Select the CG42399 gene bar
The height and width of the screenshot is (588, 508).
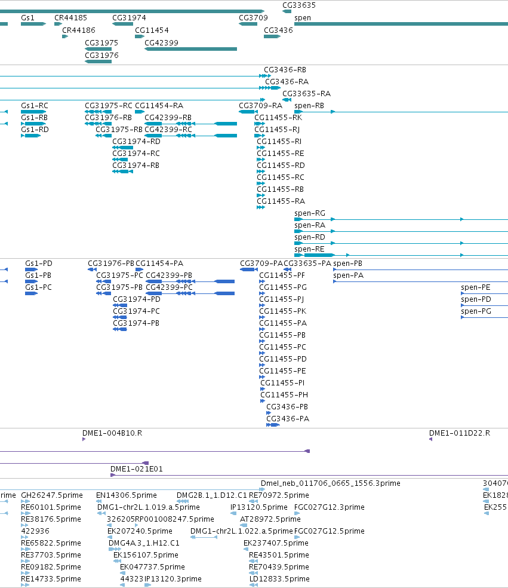click(190, 49)
